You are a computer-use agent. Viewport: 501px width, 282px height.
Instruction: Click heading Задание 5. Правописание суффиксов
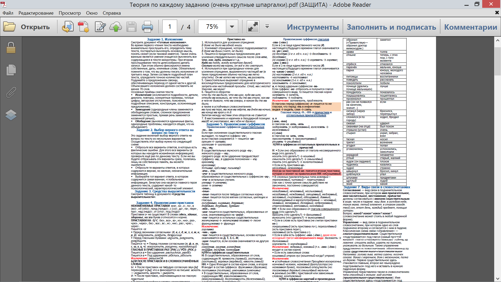(x=235, y=124)
